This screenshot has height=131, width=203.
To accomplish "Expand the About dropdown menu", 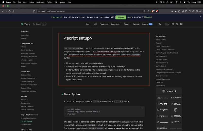I will tap(127, 24).
